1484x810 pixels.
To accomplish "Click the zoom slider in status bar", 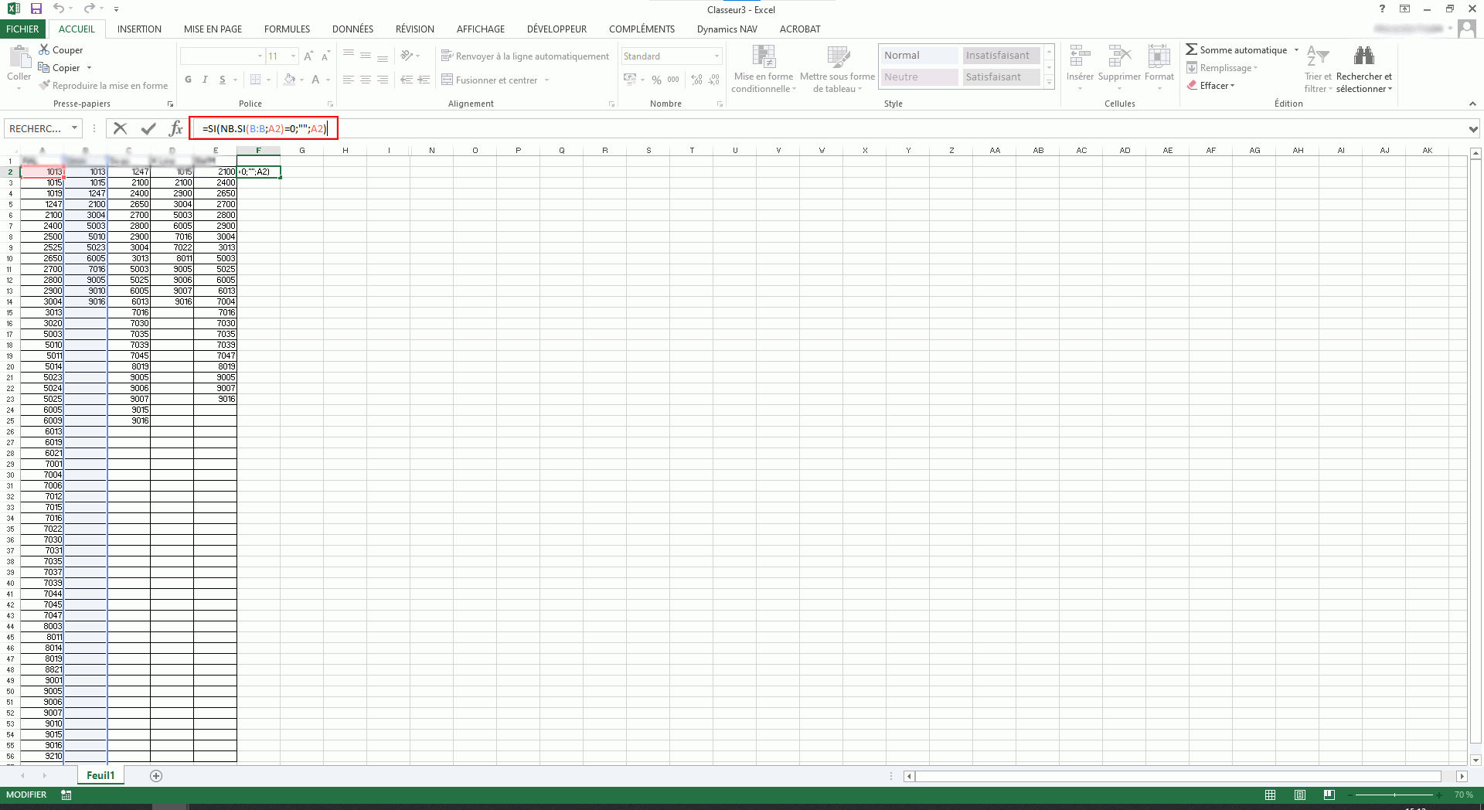I will click(1394, 795).
